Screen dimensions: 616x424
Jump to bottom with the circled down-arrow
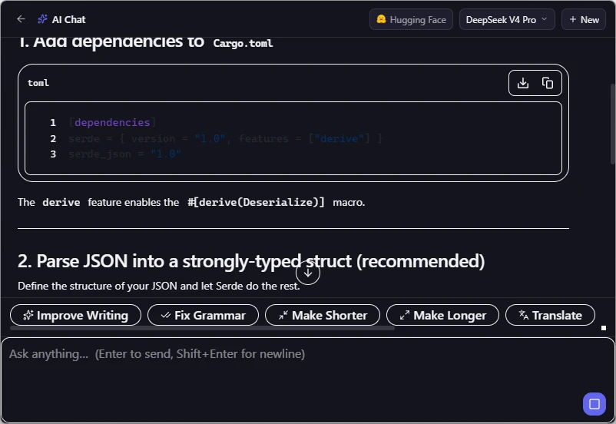tap(308, 273)
